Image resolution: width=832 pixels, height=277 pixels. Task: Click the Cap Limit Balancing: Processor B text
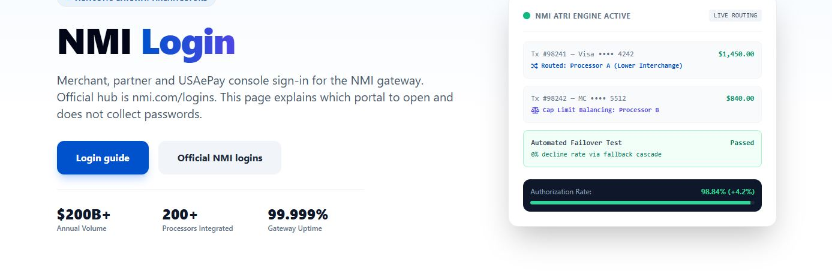pos(600,110)
